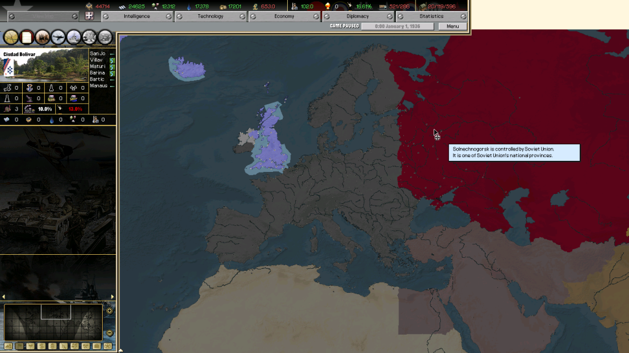Viewport: 629px width, 353px height.
Task: Click the radar tower icon
Action: [x=7, y=98]
